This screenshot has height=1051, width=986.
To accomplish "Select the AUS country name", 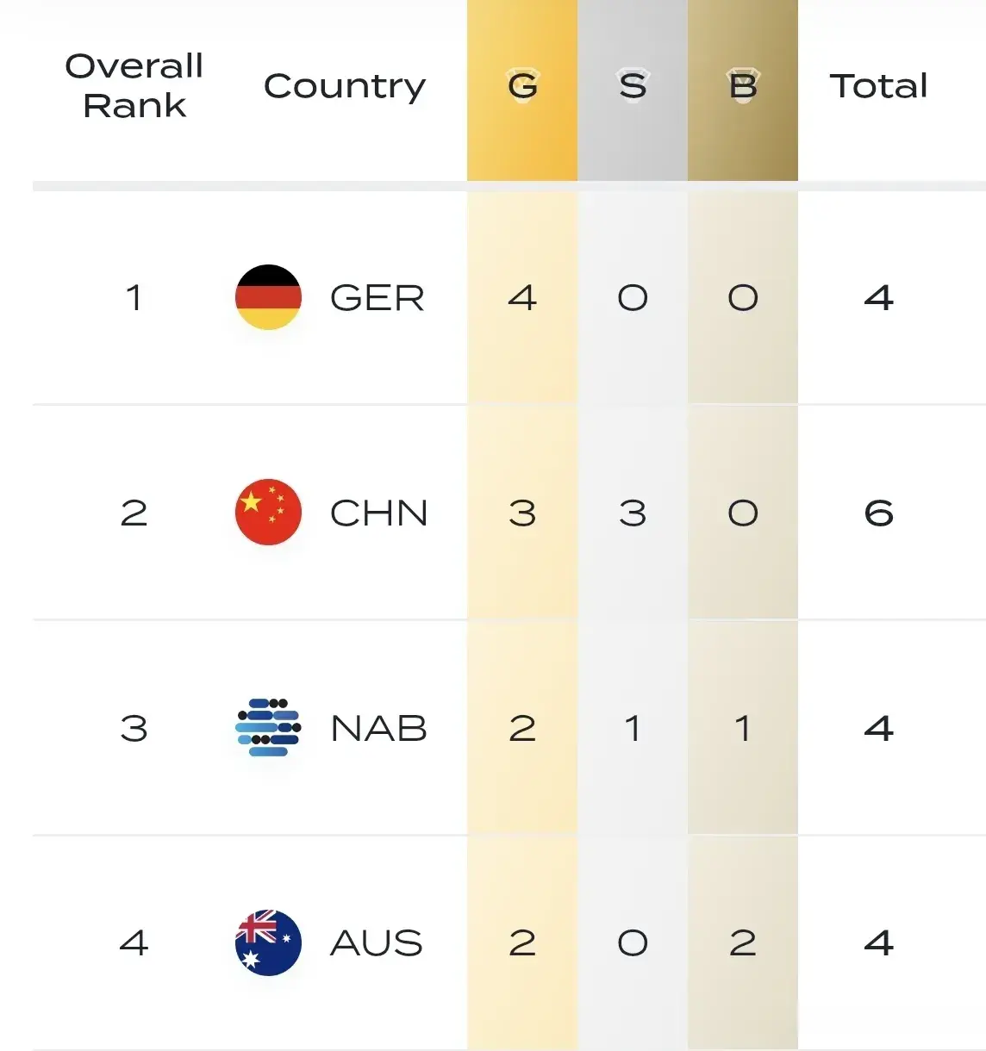I will click(x=377, y=943).
